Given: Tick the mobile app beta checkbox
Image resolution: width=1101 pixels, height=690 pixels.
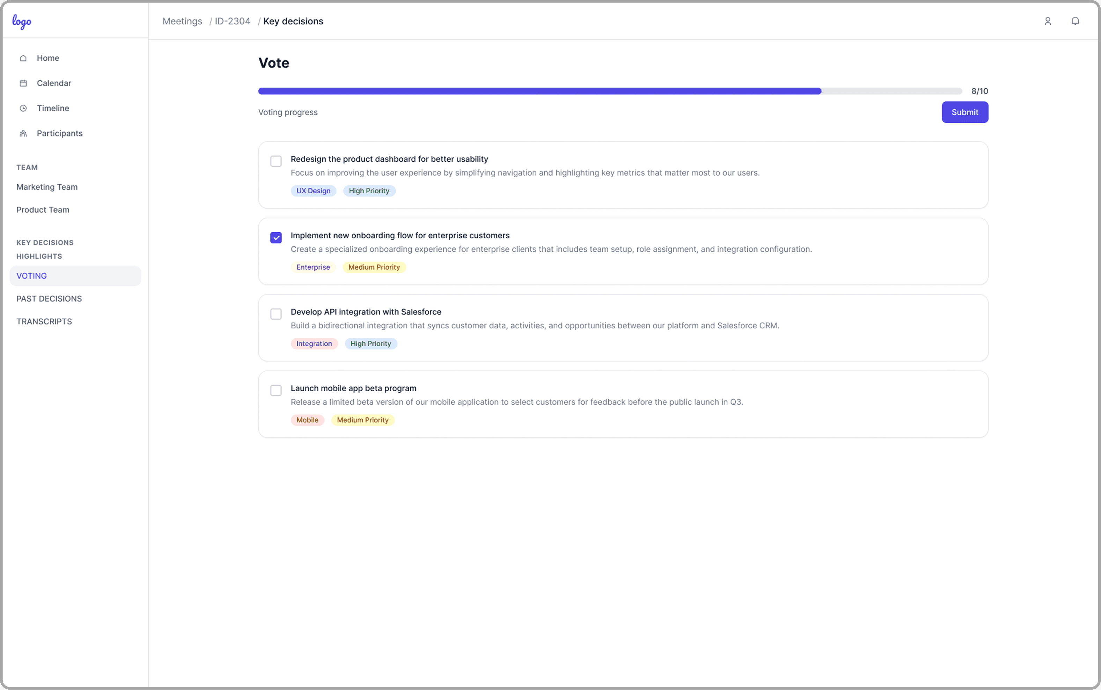Looking at the screenshot, I should [x=276, y=390].
